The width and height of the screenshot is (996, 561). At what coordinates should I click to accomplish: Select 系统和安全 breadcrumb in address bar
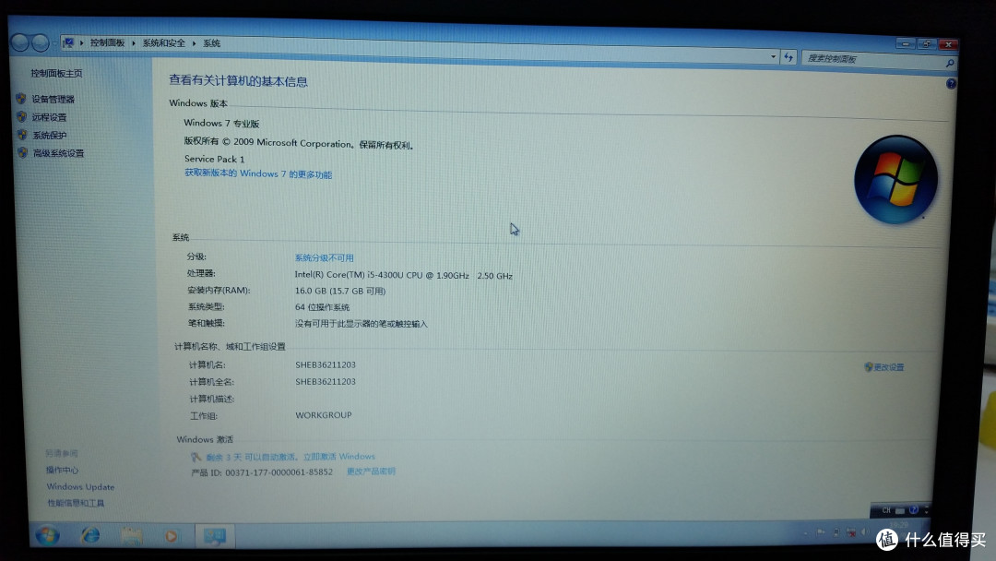pyautogui.click(x=164, y=43)
